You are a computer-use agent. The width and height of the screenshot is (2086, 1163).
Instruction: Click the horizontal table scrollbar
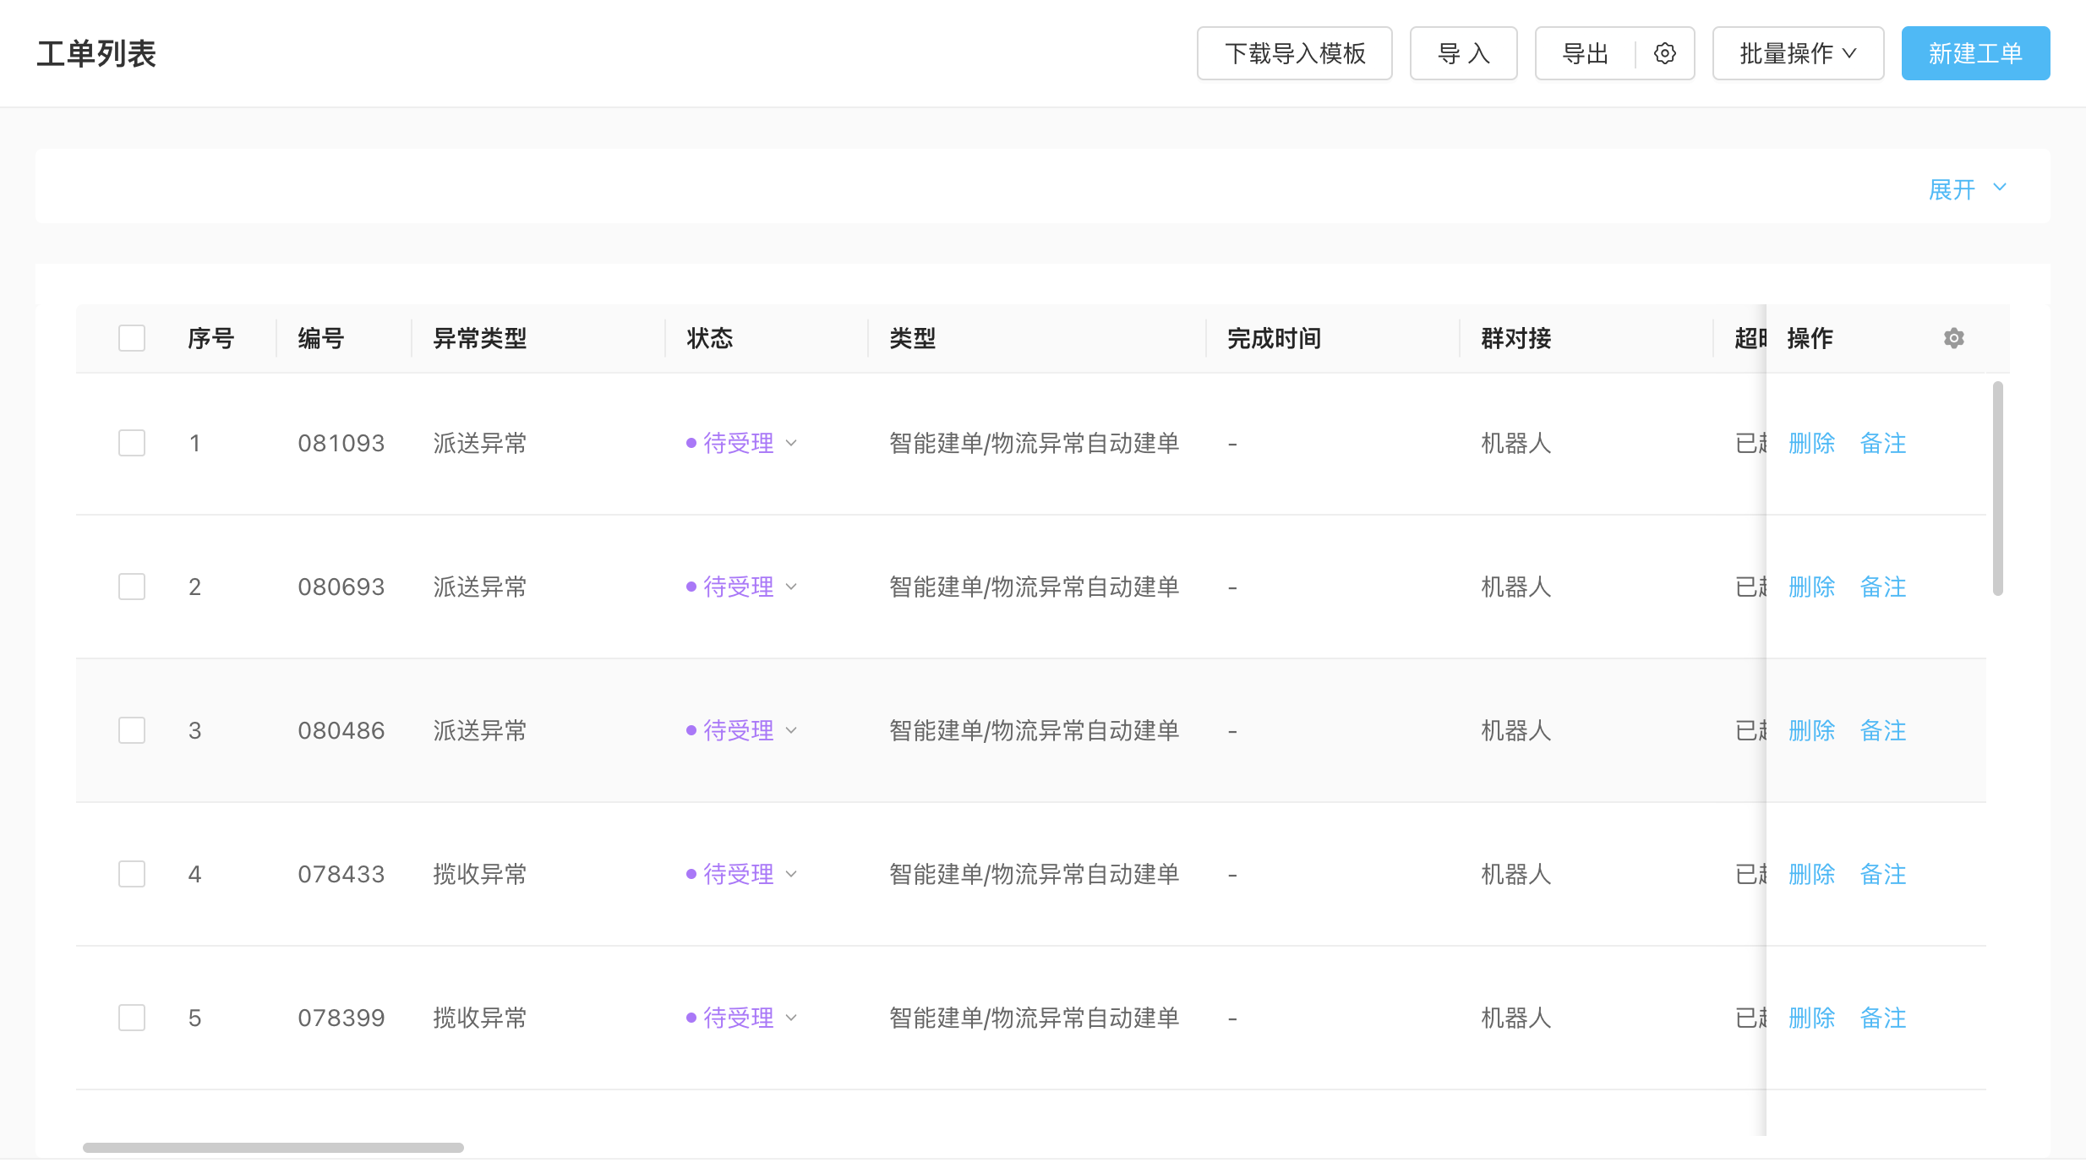click(x=273, y=1147)
